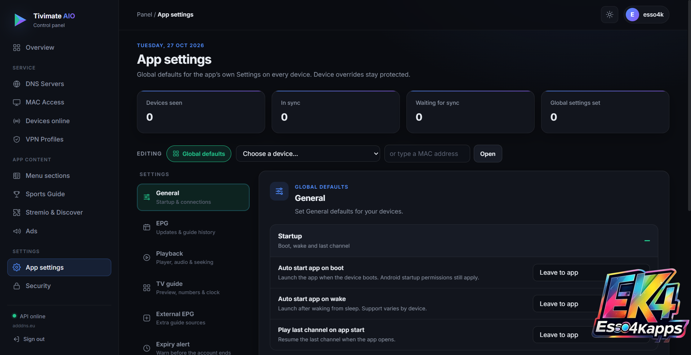
Task: Open Play last channel on app start dropdown
Action: click(591, 335)
